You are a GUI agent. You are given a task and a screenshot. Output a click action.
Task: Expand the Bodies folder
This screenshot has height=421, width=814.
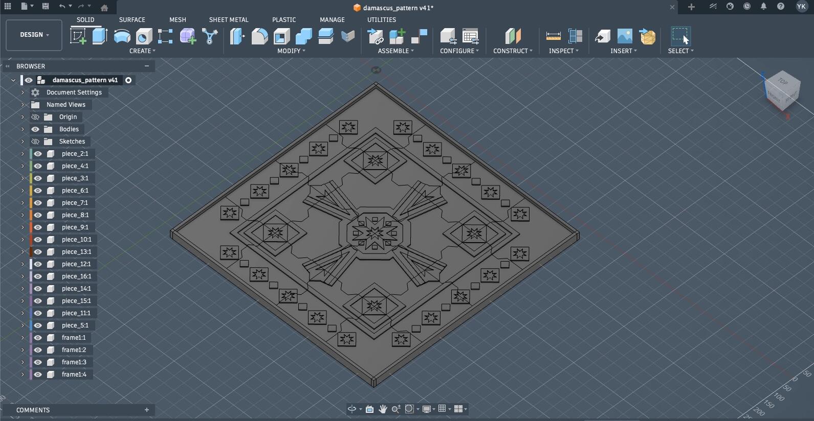pyautogui.click(x=23, y=129)
